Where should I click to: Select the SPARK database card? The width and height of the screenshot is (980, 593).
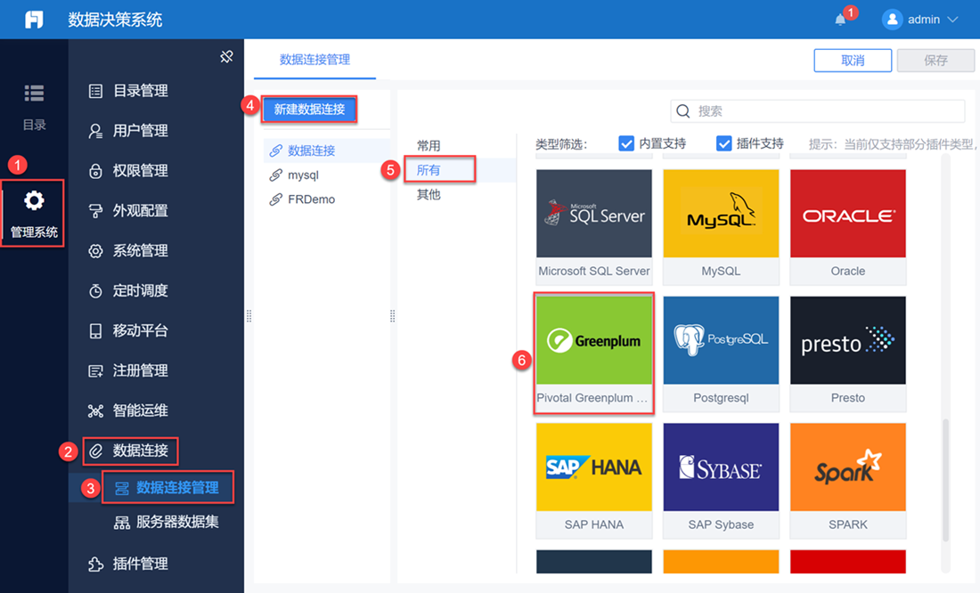[847, 480]
